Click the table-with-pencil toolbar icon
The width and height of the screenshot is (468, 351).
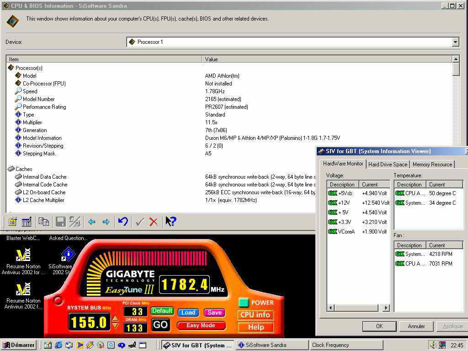tap(27, 222)
